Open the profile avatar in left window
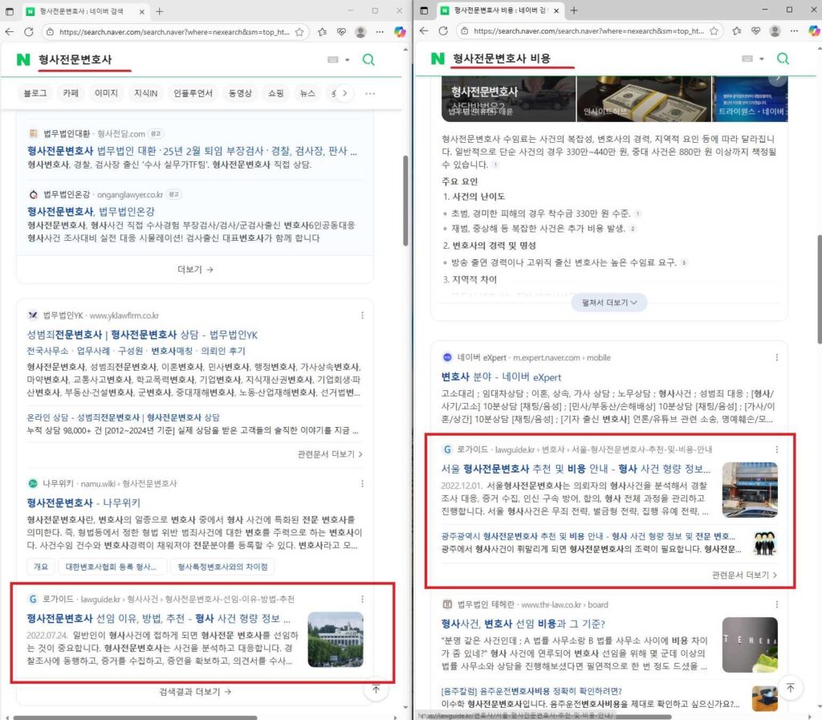Image resolution: width=822 pixels, height=720 pixels. pyautogui.click(x=360, y=32)
